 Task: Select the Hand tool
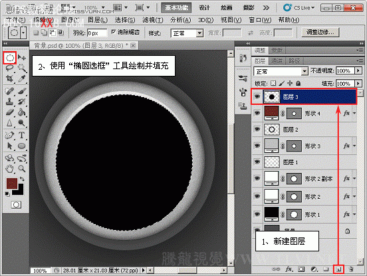[x=9, y=168]
